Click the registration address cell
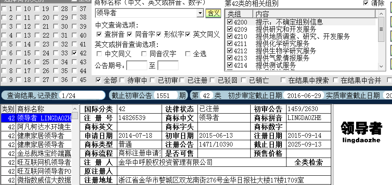Screen dimensions: 392x185 coord(224,180)
